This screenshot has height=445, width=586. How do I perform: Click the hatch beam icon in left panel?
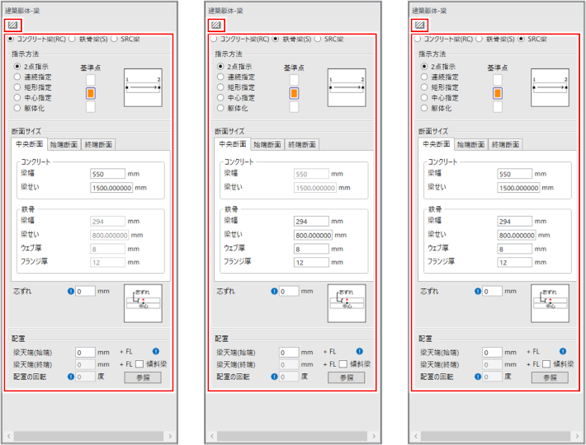(x=12, y=26)
